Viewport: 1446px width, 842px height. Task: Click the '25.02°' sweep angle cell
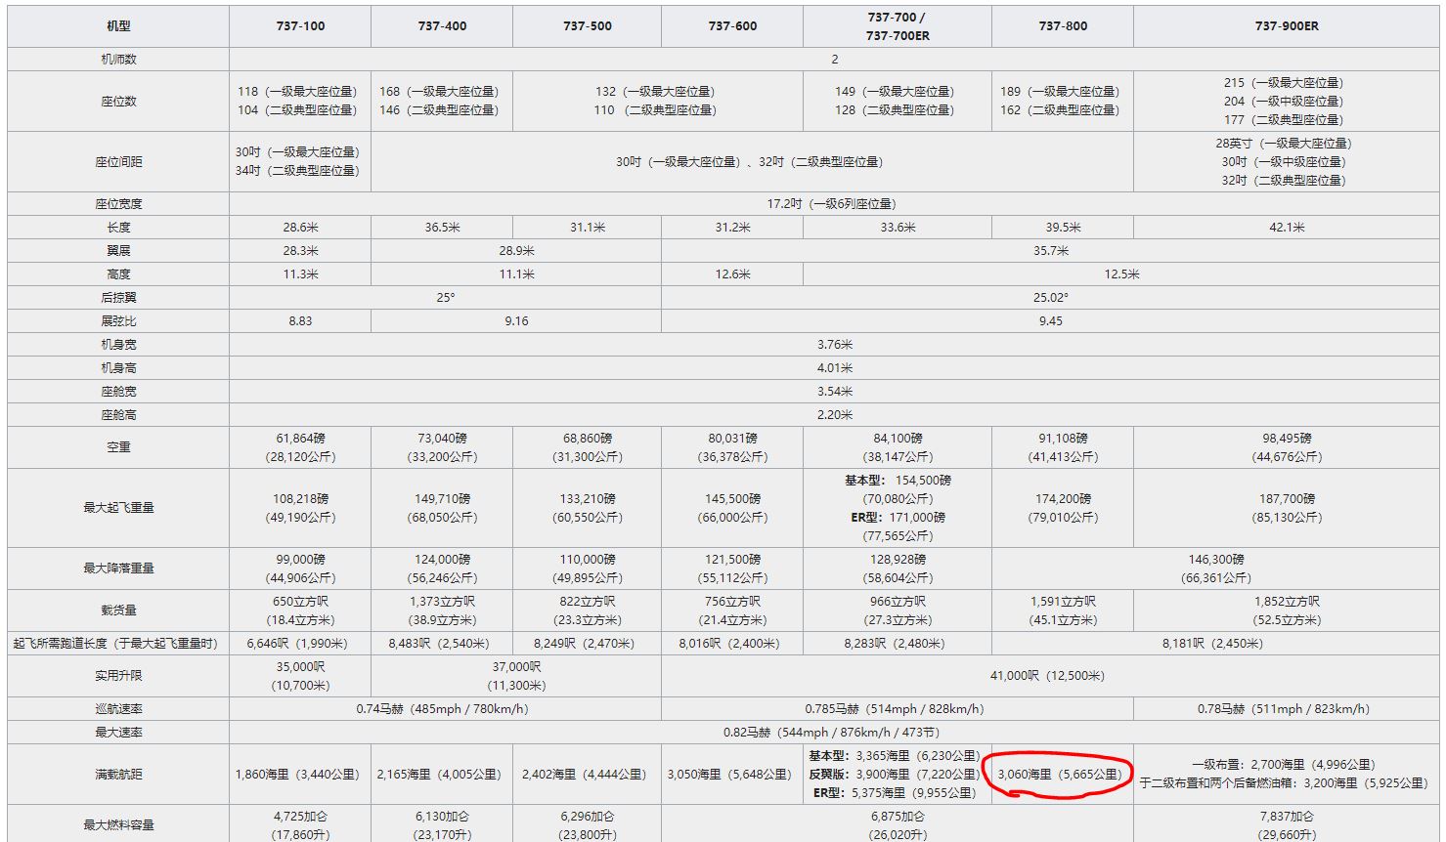pyautogui.click(x=1051, y=297)
